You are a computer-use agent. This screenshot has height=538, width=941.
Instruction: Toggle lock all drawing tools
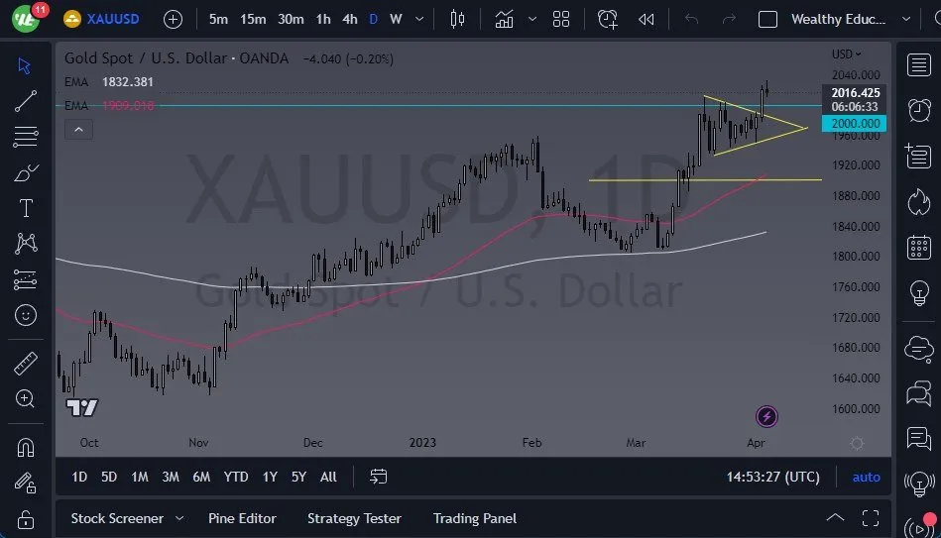pos(25,519)
